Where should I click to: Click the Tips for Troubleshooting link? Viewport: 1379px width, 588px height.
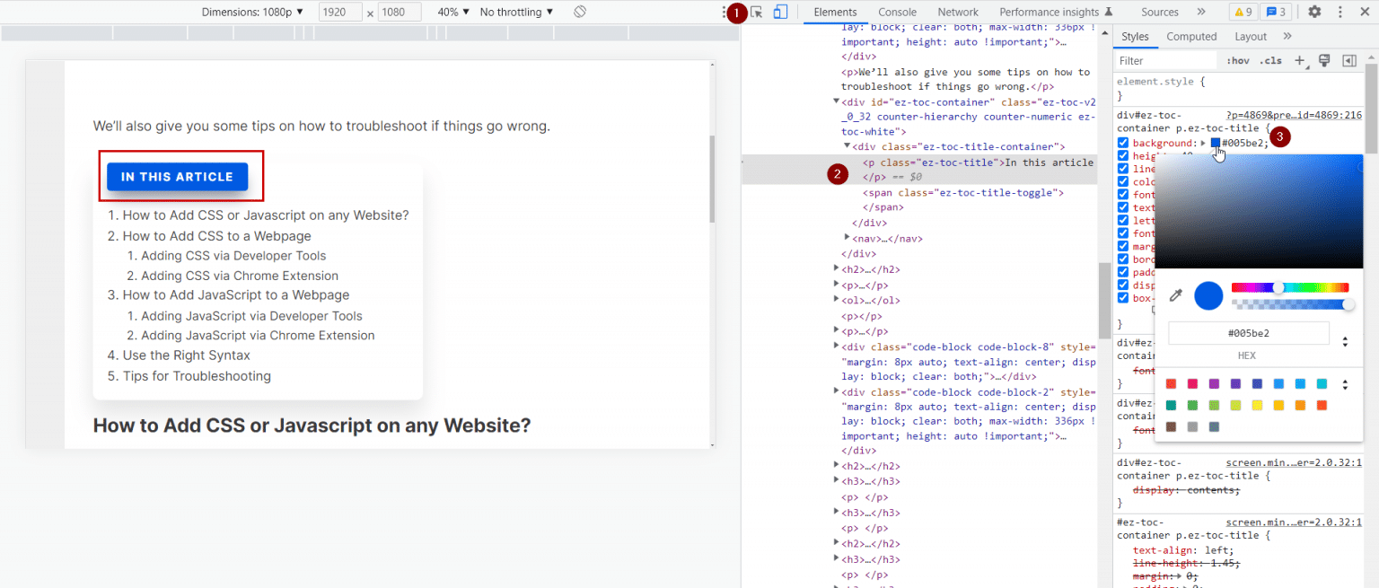click(197, 376)
